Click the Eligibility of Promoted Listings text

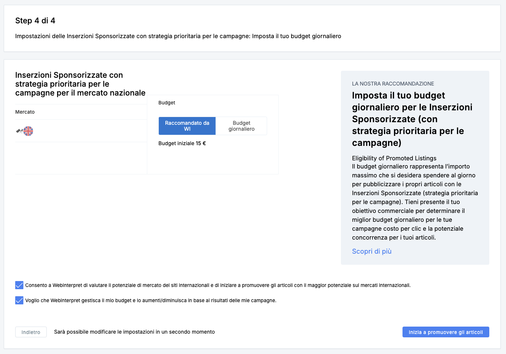point(394,158)
